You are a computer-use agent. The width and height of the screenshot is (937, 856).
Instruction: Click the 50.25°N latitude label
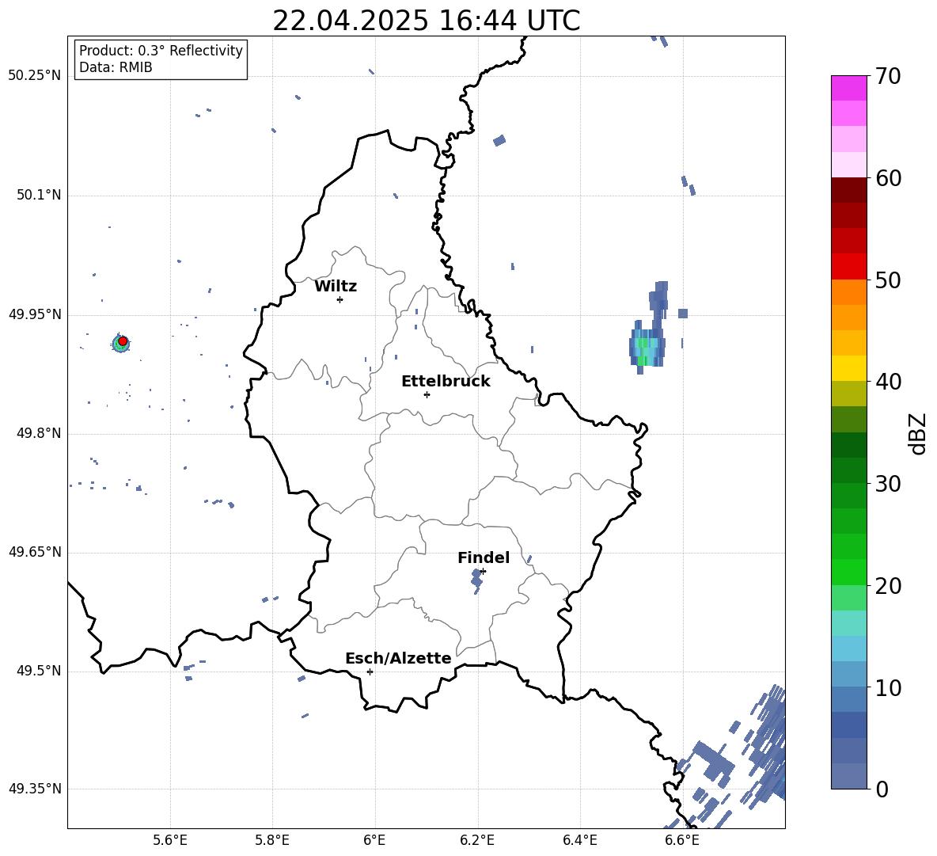(x=35, y=76)
